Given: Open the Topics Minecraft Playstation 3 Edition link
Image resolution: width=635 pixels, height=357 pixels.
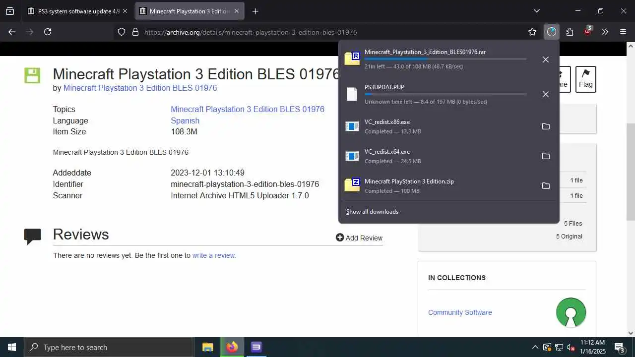Looking at the screenshot, I should coord(248,109).
